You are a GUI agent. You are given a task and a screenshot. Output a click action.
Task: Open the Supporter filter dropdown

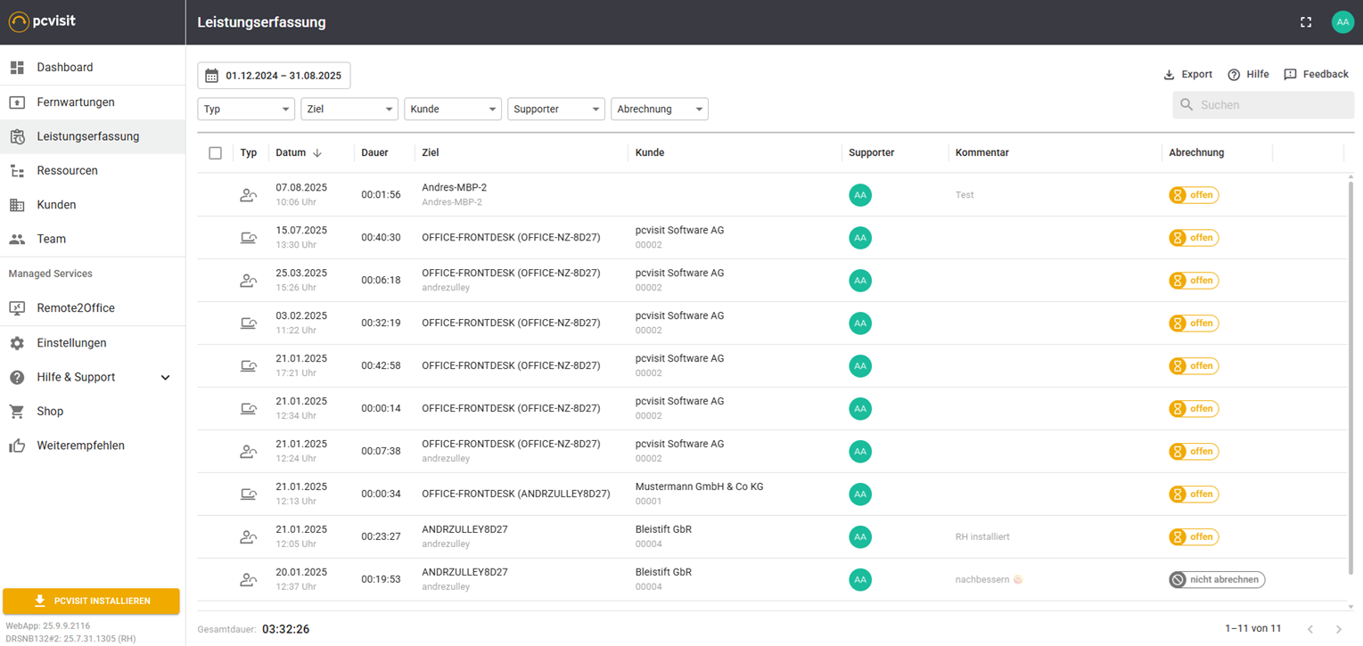tap(556, 110)
